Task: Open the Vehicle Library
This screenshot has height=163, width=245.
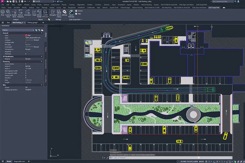Action: point(59,14)
